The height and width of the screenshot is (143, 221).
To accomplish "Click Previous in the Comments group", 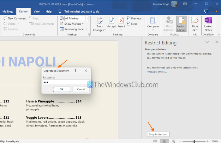I will [x=11, y=29].
